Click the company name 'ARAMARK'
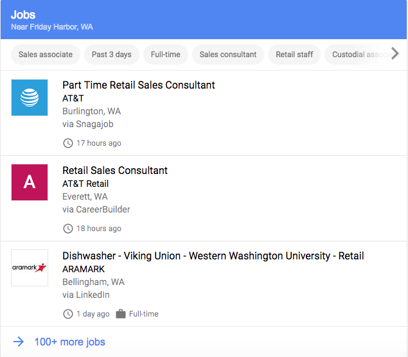This screenshot has width=408, height=357. coord(84,269)
